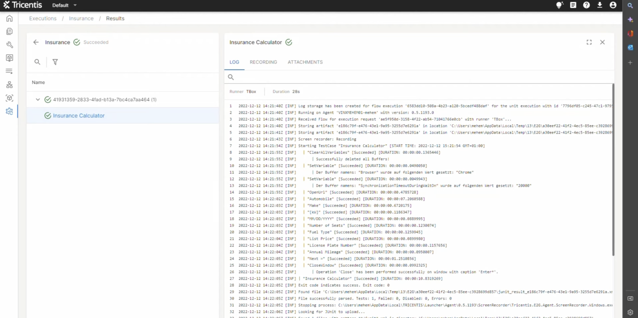
Task: Switch to the RECORDING tab
Action: coord(263,62)
